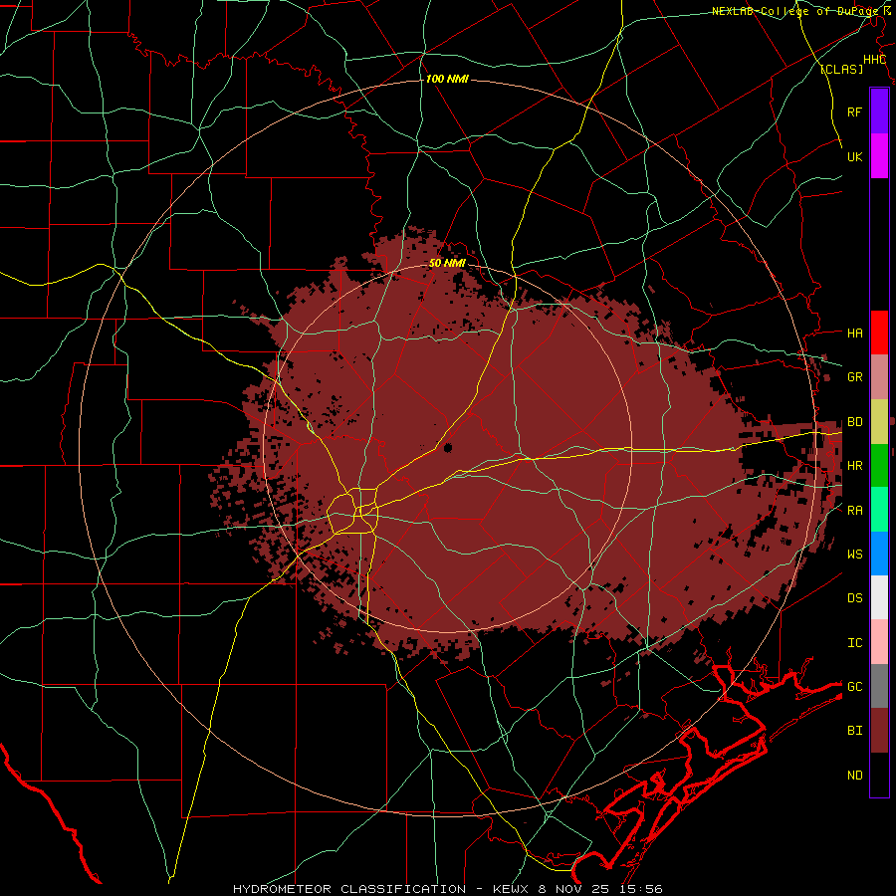Click the brown BI legend swatch

pyautogui.click(x=879, y=731)
